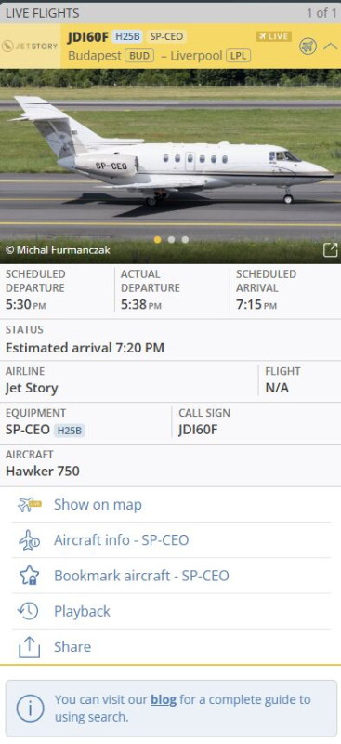341x744 pixels.
Task: Select the first photo carousel dot
Action: coord(158,240)
